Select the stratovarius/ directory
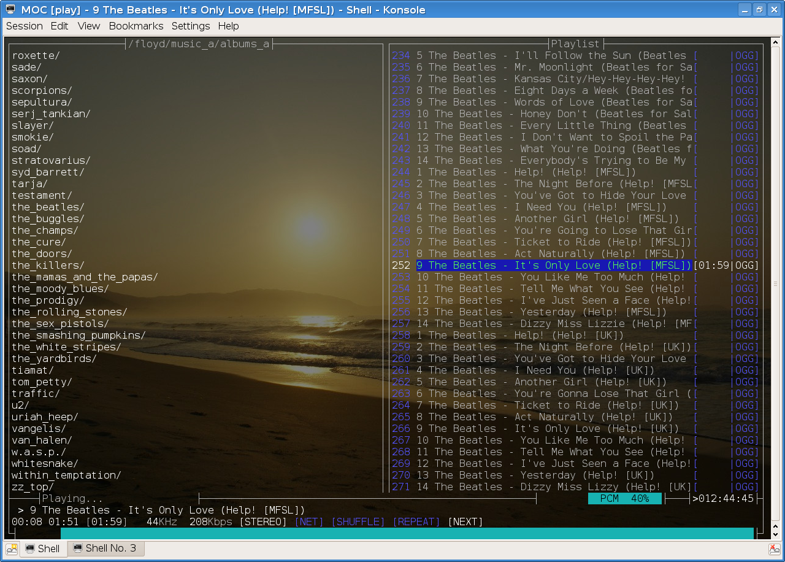The height and width of the screenshot is (562, 785). (x=51, y=160)
